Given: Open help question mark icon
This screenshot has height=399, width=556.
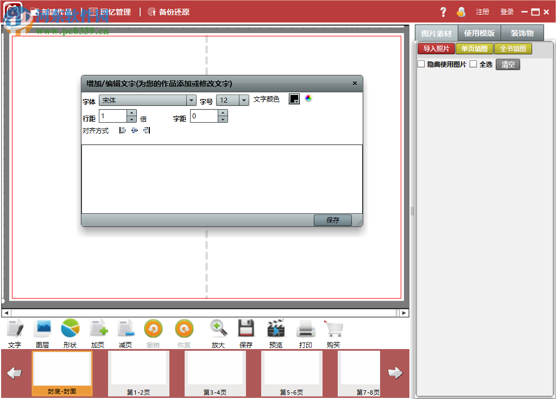Looking at the screenshot, I should click(x=443, y=12).
